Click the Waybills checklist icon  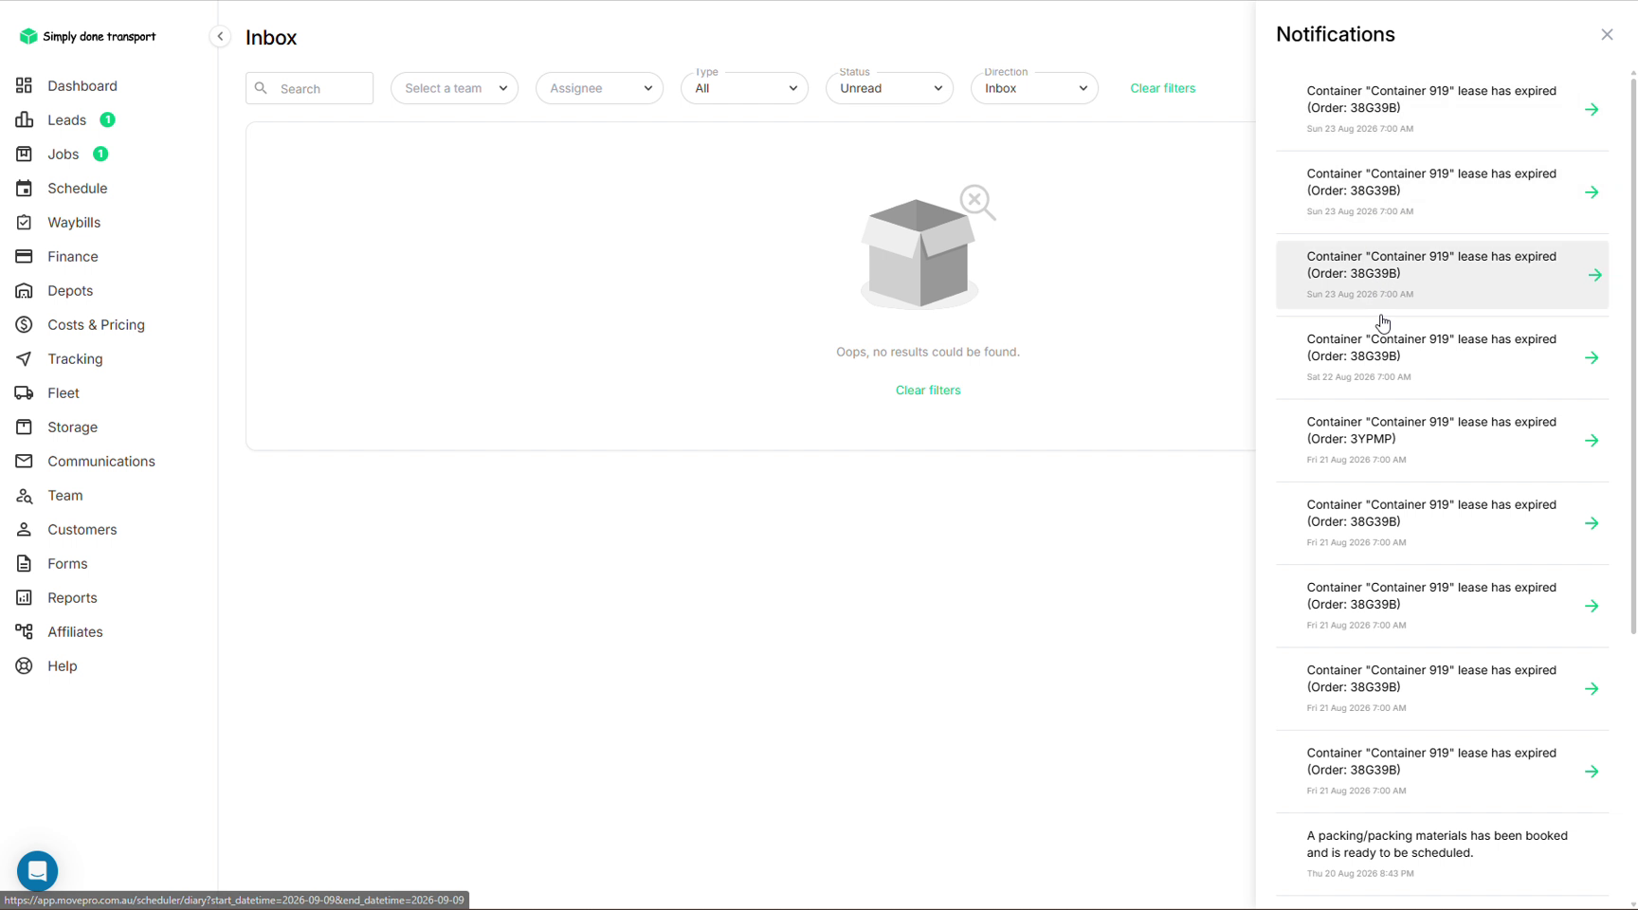point(24,222)
